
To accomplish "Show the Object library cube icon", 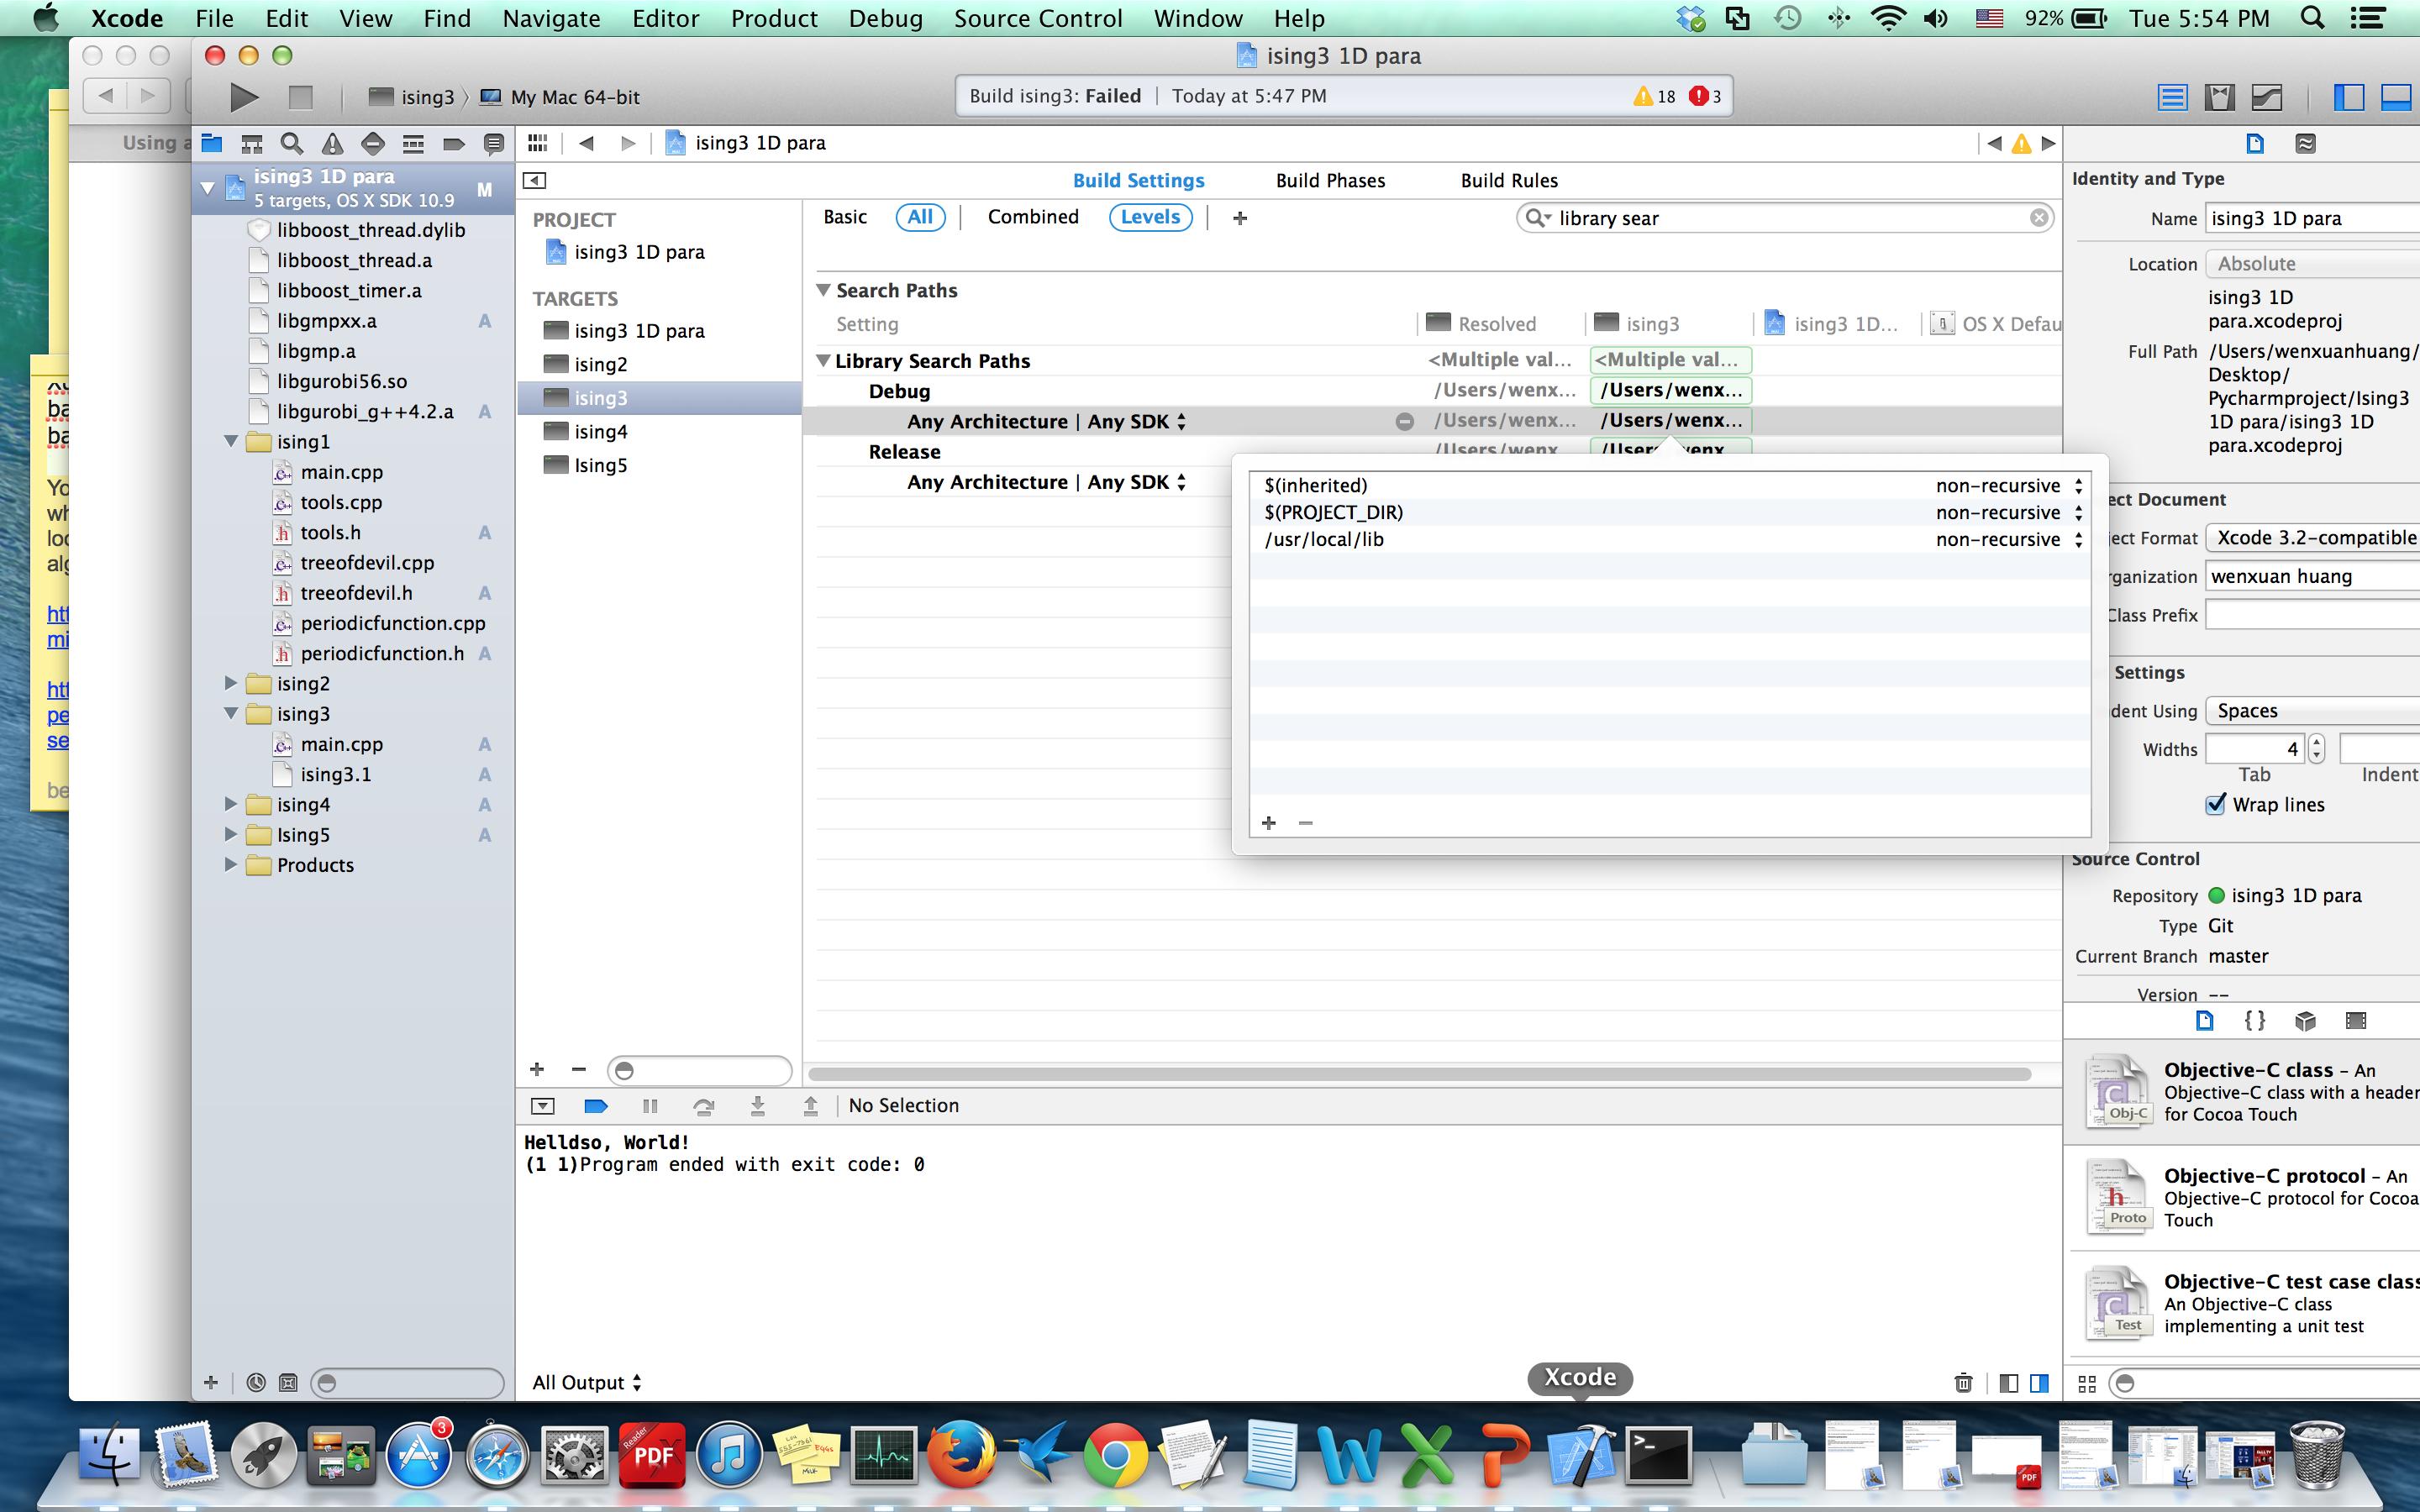I will point(2305,1020).
